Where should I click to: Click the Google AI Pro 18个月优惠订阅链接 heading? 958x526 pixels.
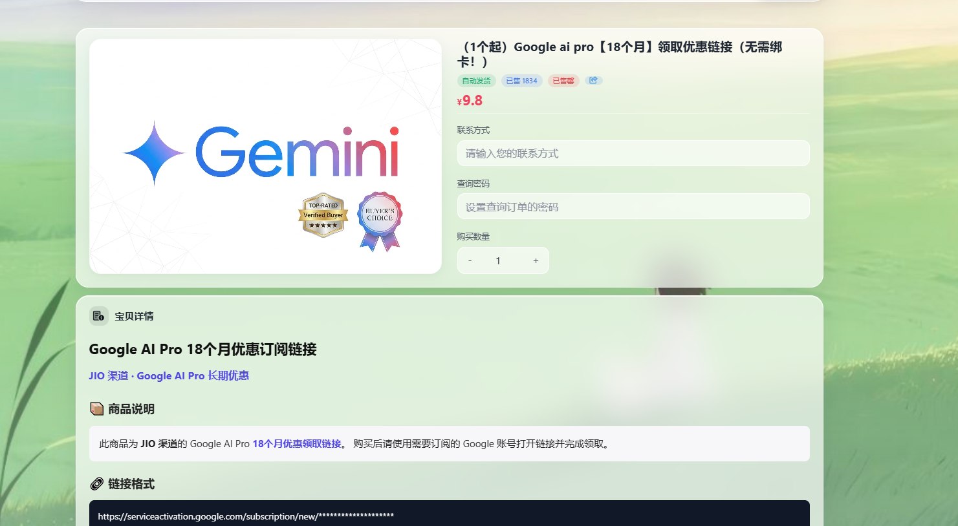pyautogui.click(x=202, y=350)
